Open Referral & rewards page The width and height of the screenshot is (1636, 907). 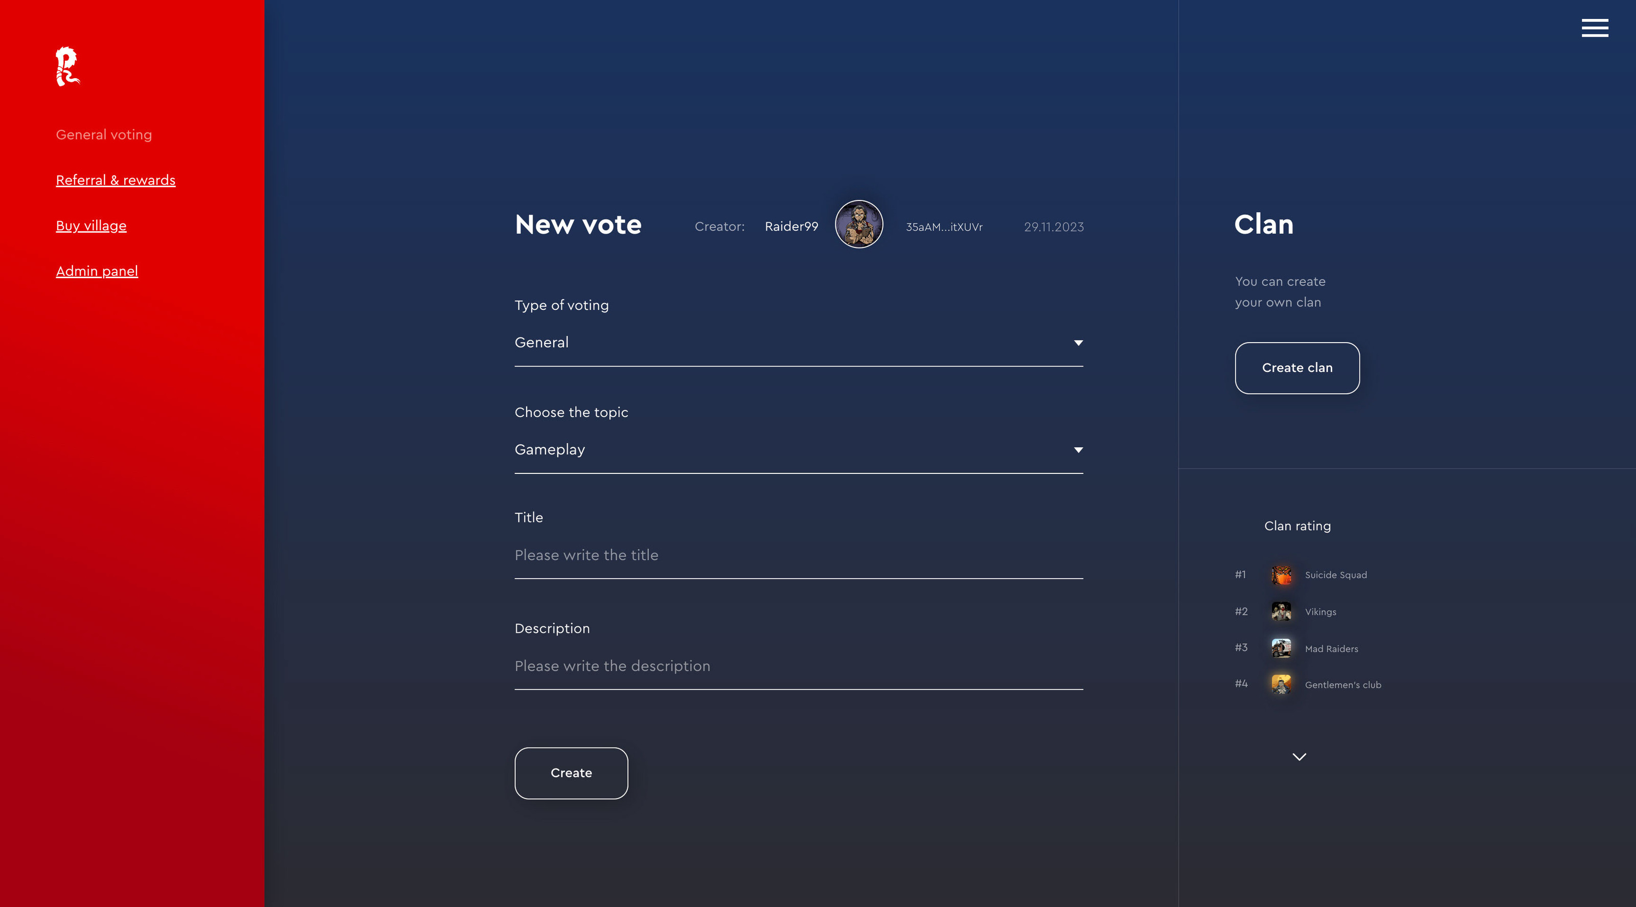tap(116, 180)
